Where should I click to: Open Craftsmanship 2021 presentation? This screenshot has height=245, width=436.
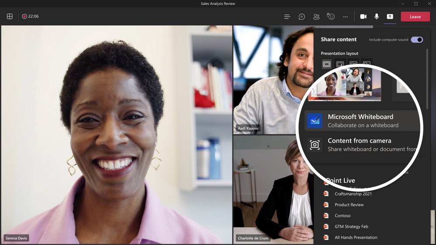tap(353, 194)
